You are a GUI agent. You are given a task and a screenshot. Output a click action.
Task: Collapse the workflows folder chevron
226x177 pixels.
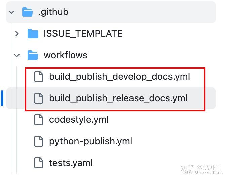(17, 56)
